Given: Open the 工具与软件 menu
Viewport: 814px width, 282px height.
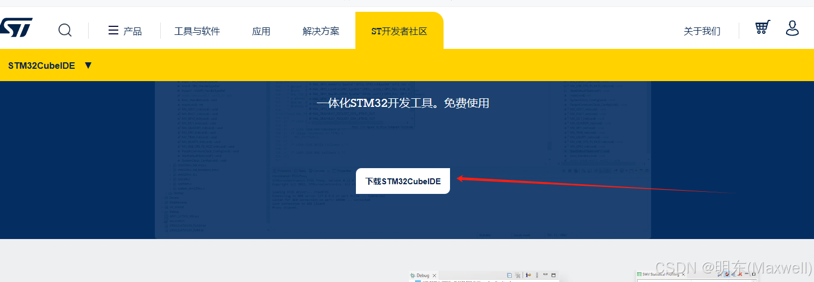Looking at the screenshot, I should point(197,31).
